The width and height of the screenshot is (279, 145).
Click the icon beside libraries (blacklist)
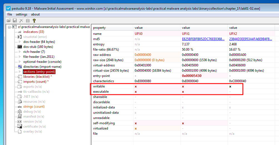click(20, 77)
